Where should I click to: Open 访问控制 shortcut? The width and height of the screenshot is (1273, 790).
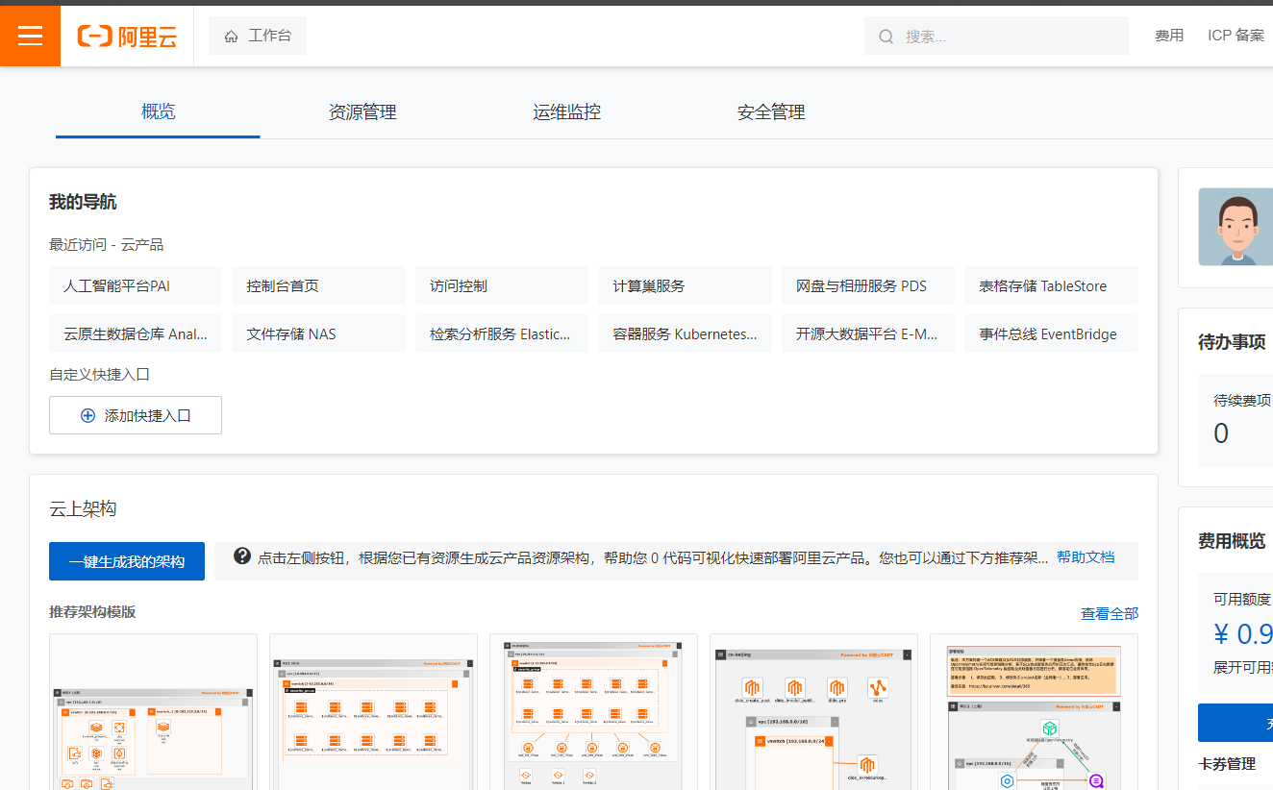coord(502,285)
